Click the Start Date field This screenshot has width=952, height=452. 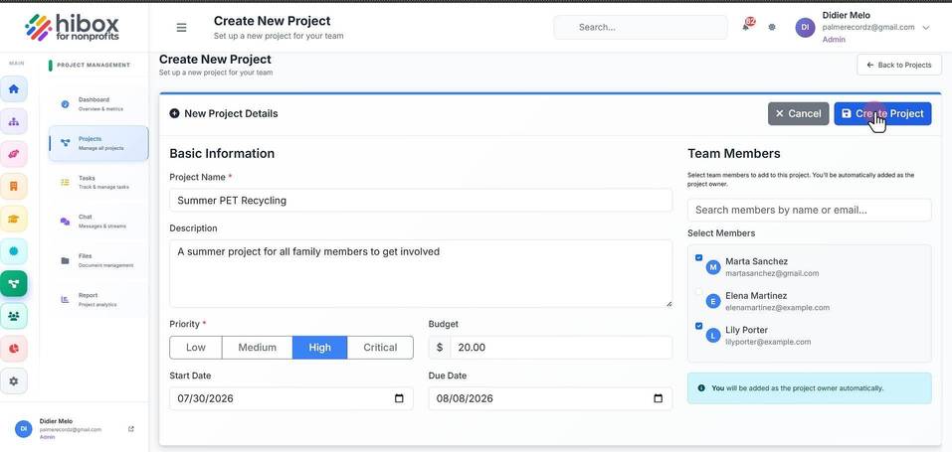coord(291,398)
